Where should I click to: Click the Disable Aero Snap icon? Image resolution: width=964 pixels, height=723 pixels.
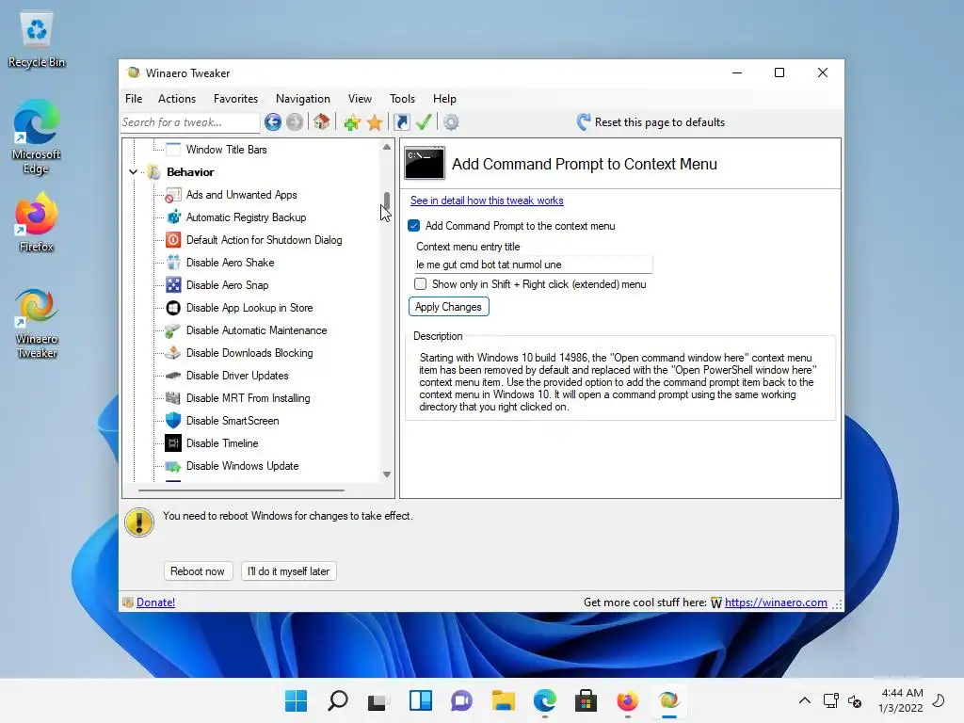point(173,285)
